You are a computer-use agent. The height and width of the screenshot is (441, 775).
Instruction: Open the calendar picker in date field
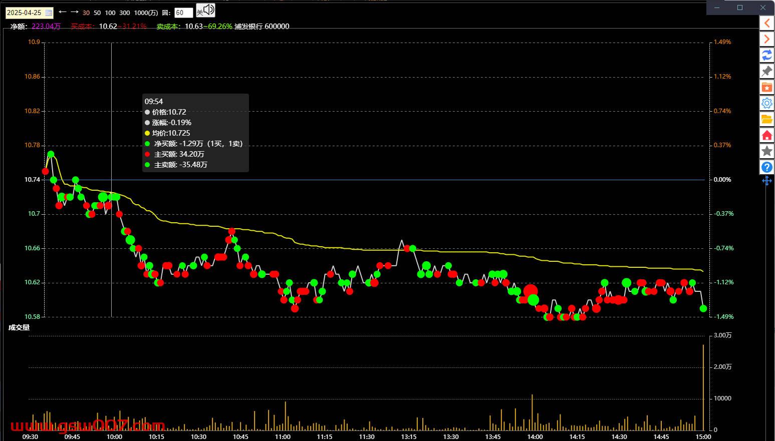(x=49, y=13)
